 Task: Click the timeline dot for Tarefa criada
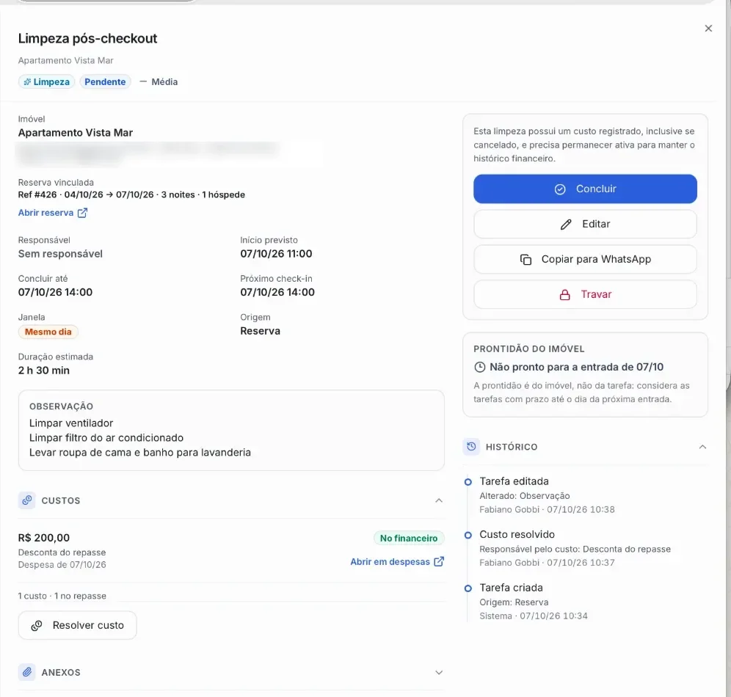(468, 588)
